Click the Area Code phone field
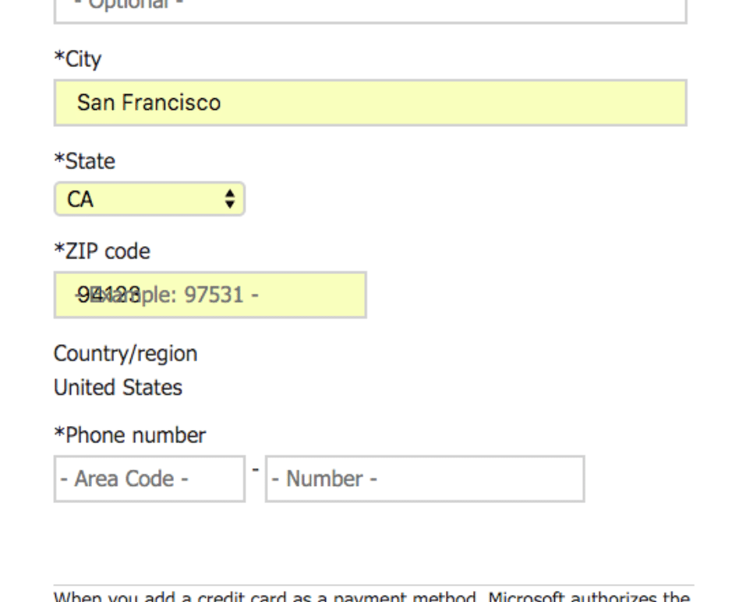Viewport: 746px width, 602px height. [148, 478]
